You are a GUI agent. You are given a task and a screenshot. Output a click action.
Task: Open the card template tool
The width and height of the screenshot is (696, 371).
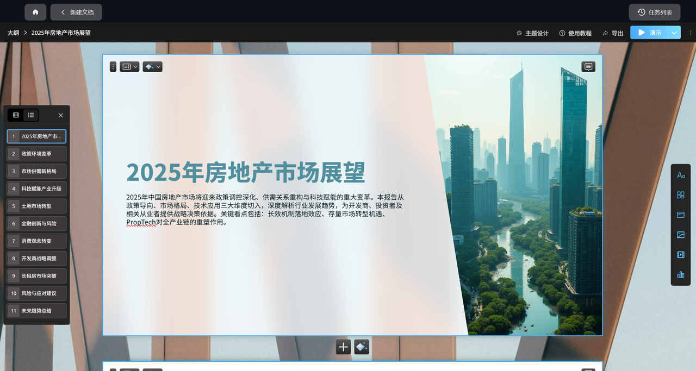[681, 215]
